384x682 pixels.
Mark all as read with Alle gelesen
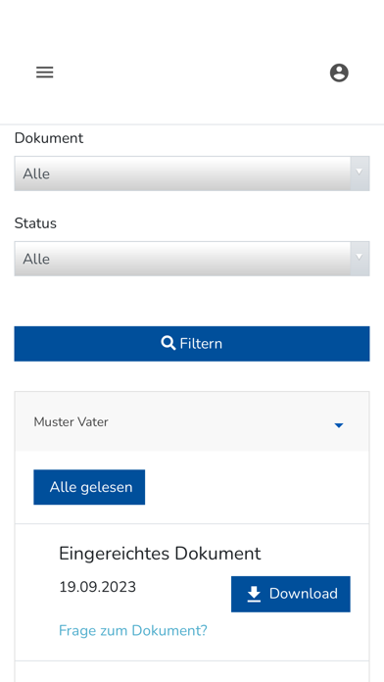[x=89, y=487]
